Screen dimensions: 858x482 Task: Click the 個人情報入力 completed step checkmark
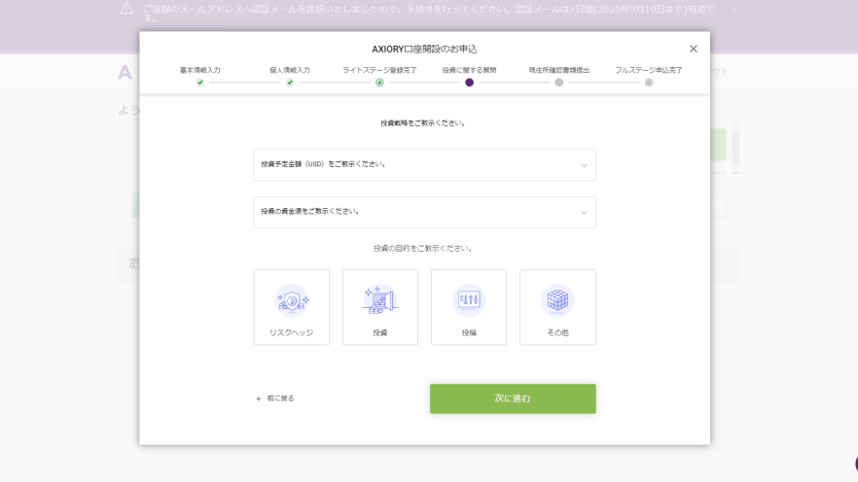pyautogui.click(x=290, y=83)
